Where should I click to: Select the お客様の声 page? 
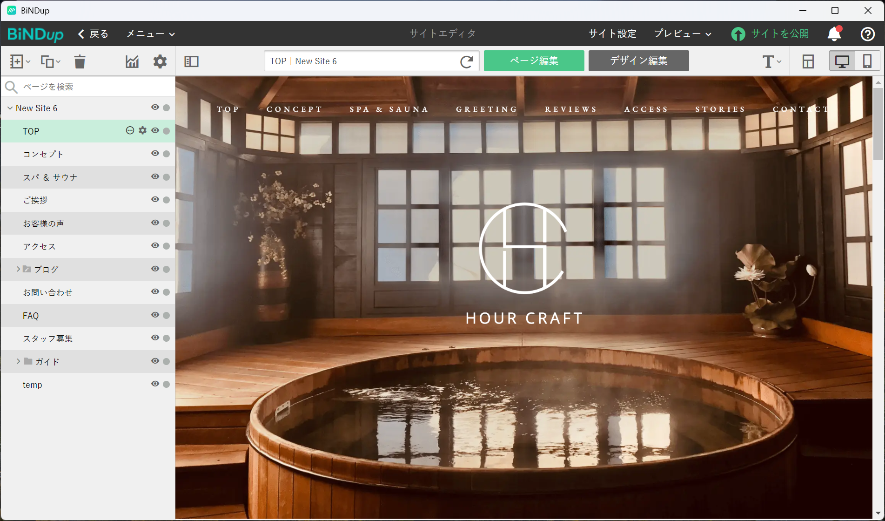click(x=88, y=223)
